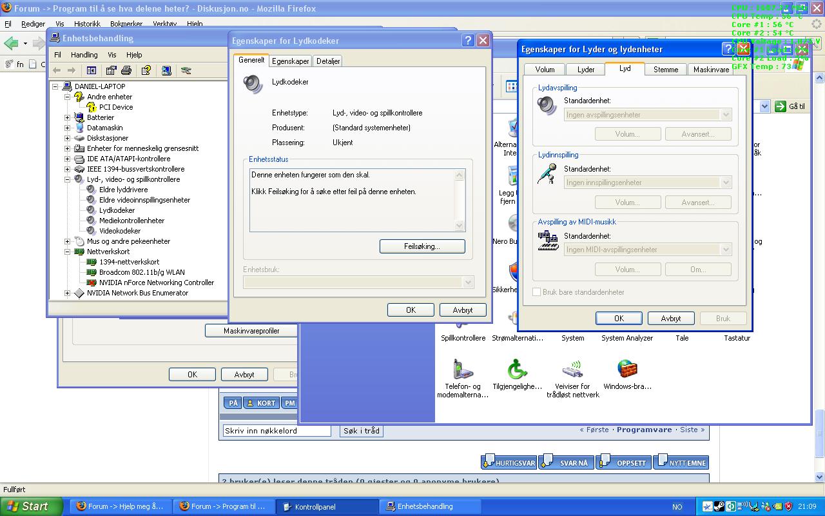Open the Maskinvare tab in sound properties
Image resolution: width=825 pixels, height=516 pixels.
[711, 70]
